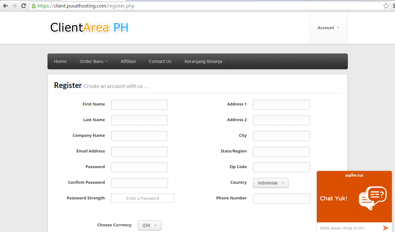The height and width of the screenshot is (232, 395).
Task: Click inside the First Name input field
Action: pyautogui.click(x=139, y=104)
